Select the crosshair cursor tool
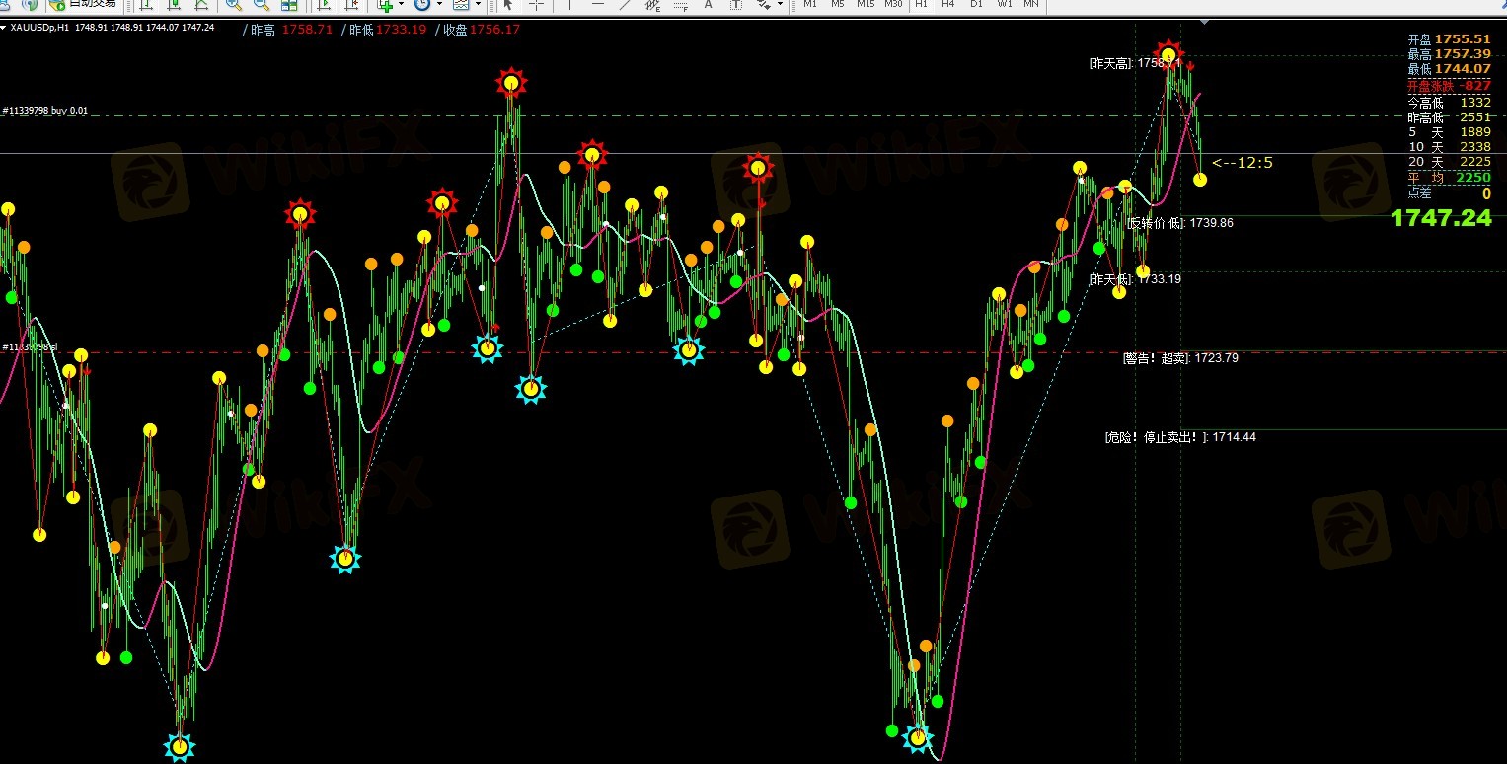Screen dimensions: 1507x764 537,5
